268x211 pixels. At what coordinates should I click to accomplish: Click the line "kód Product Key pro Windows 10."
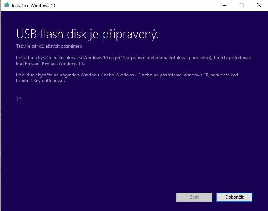(50, 63)
